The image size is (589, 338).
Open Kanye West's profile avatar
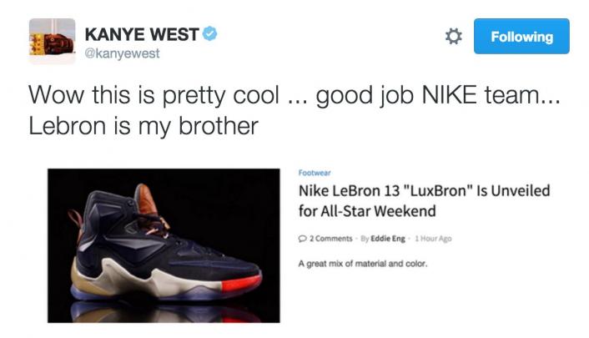click(53, 40)
